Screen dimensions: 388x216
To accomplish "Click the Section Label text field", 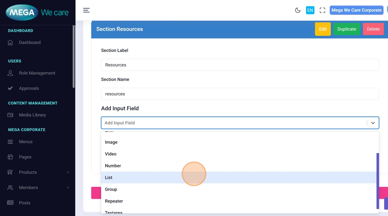I will [x=240, y=65].
